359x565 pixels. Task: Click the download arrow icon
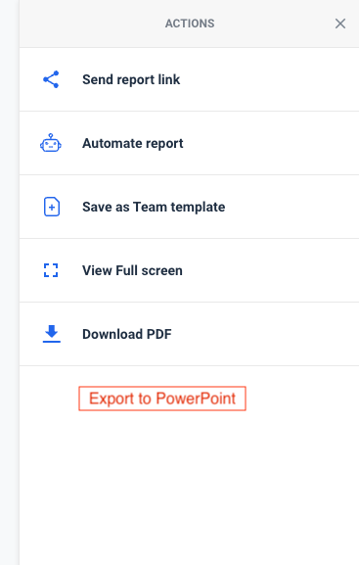pos(52,334)
